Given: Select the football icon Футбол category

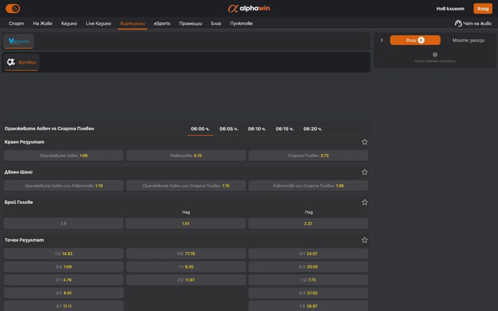Looking at the screenshot, I should [x=21, y=62].
